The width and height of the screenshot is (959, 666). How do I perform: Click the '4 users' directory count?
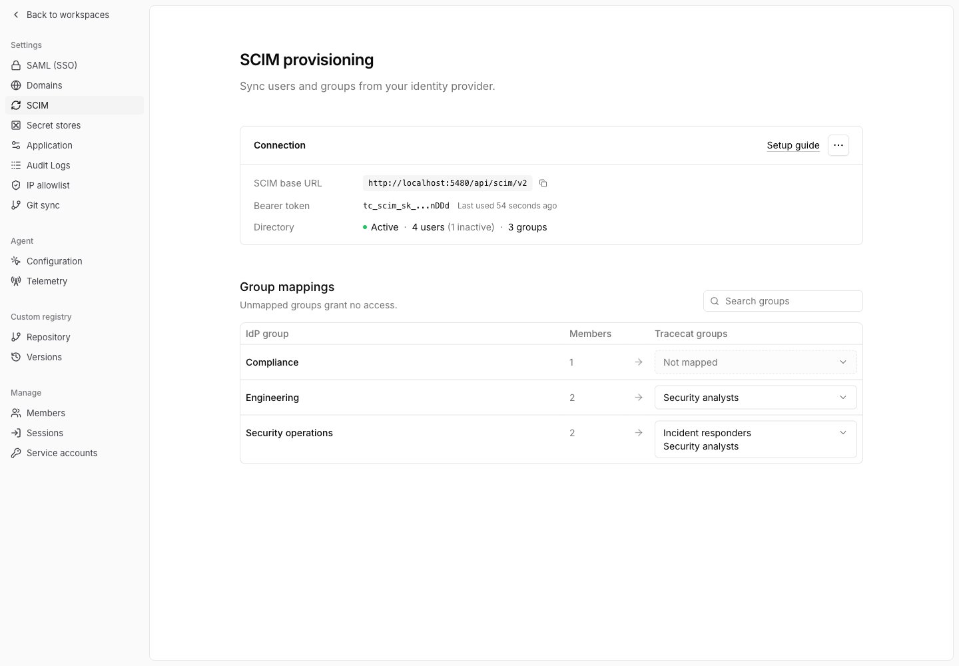[428, 227]
